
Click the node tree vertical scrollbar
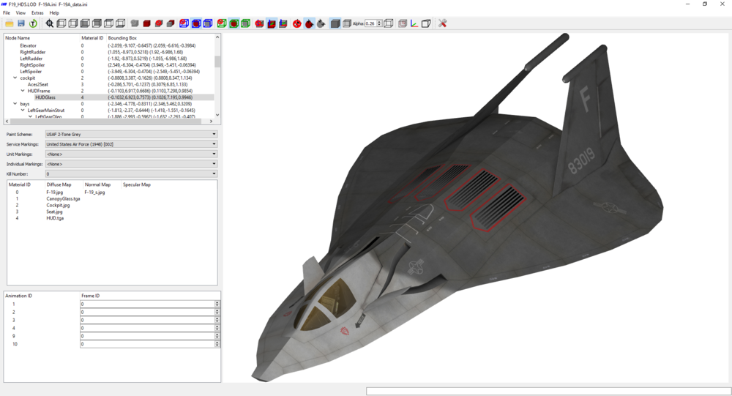217,75
